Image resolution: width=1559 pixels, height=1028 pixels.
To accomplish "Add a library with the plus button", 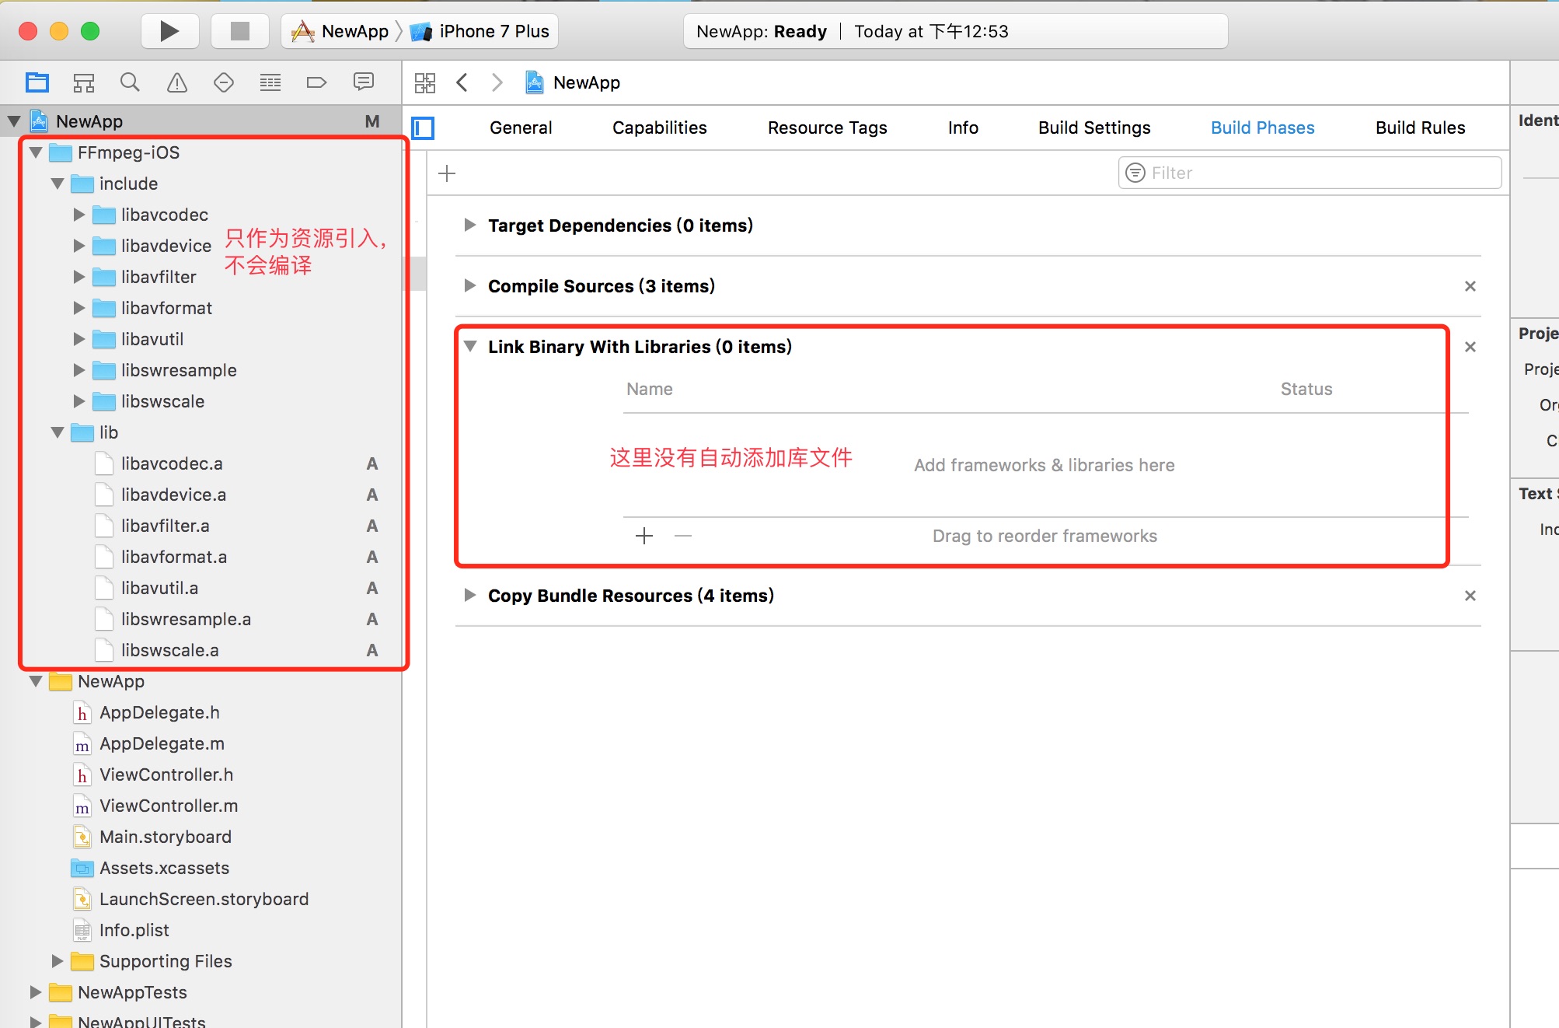I will click(643, 536).
